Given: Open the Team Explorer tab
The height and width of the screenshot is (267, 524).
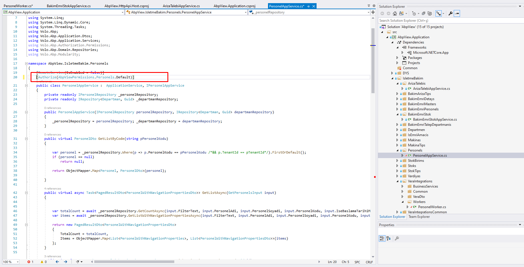Looking at the screenshot, I should (419, 217).
